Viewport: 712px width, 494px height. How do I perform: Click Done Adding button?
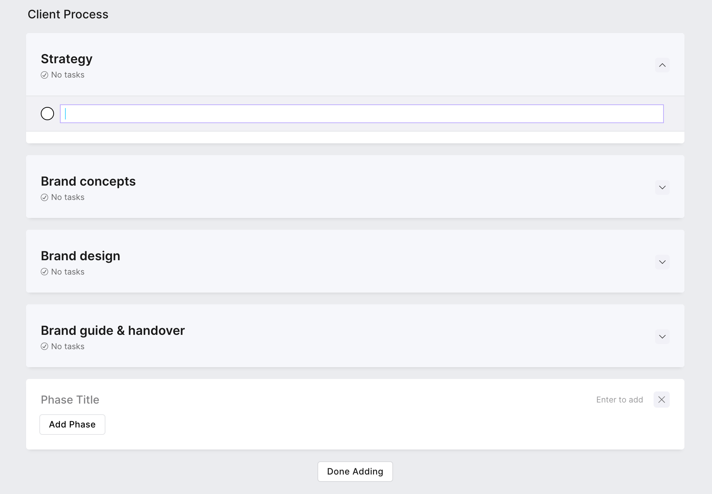tap(355, 472)
